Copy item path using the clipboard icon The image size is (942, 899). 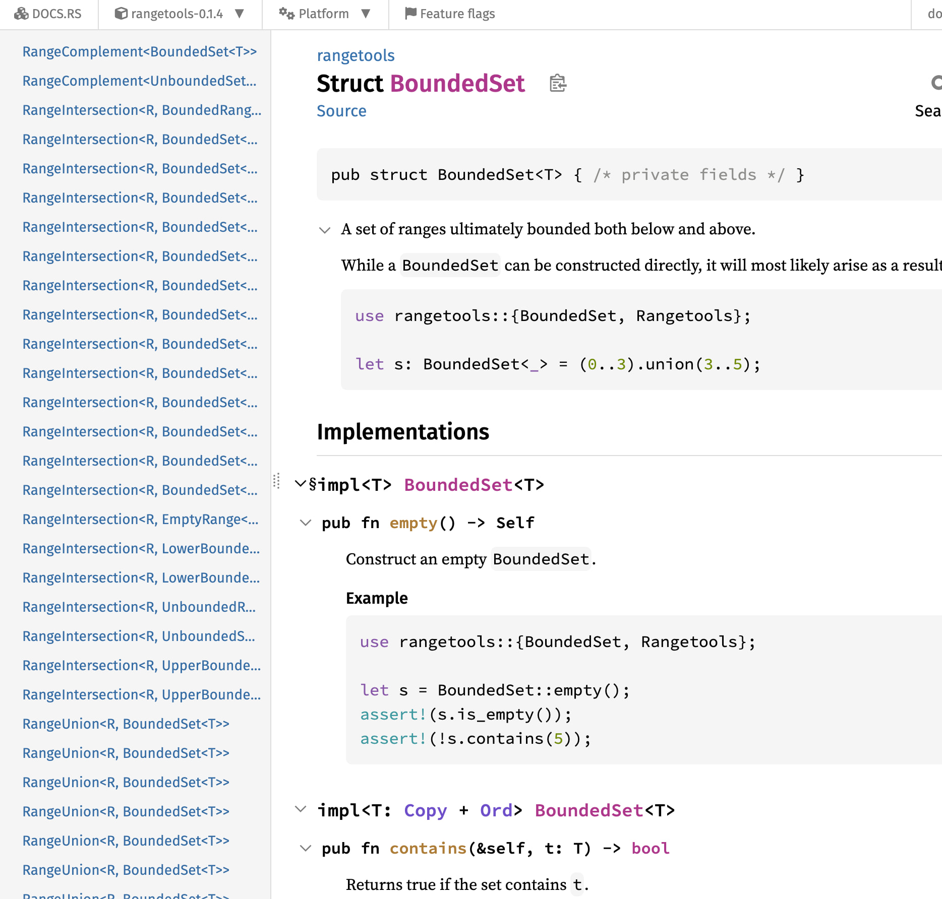click(557, 84)
